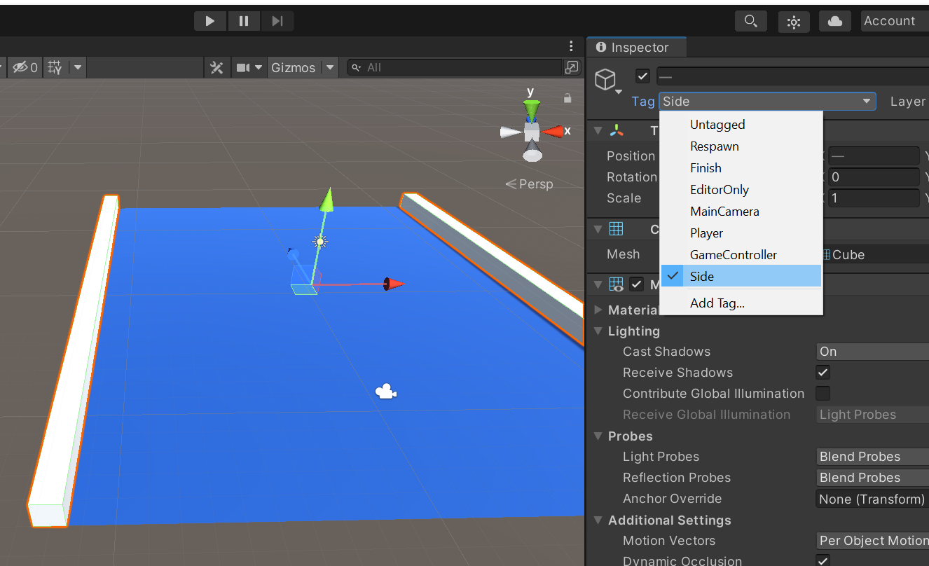
Task: Choose Respawn from the tag list
Action: [x=741, y=146]
